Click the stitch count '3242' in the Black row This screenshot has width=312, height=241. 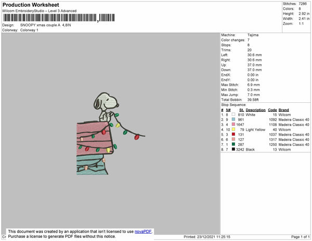(x=240, y=150)
